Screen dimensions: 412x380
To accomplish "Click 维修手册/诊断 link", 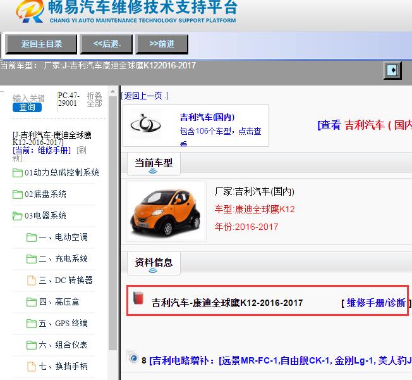I will pos(376,303).
